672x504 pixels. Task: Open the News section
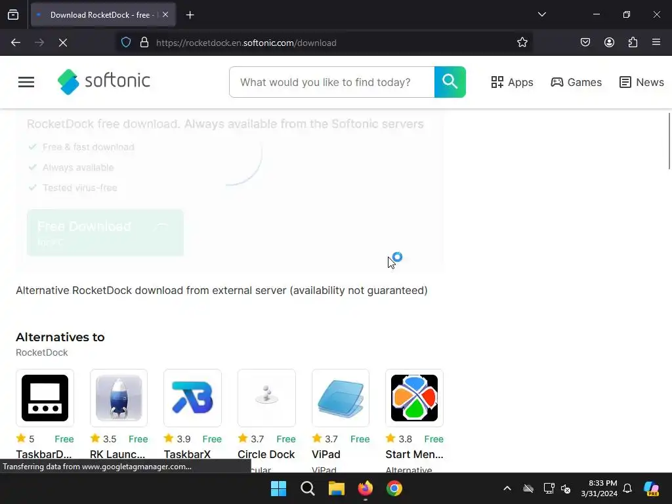click(x=642, y=82)
